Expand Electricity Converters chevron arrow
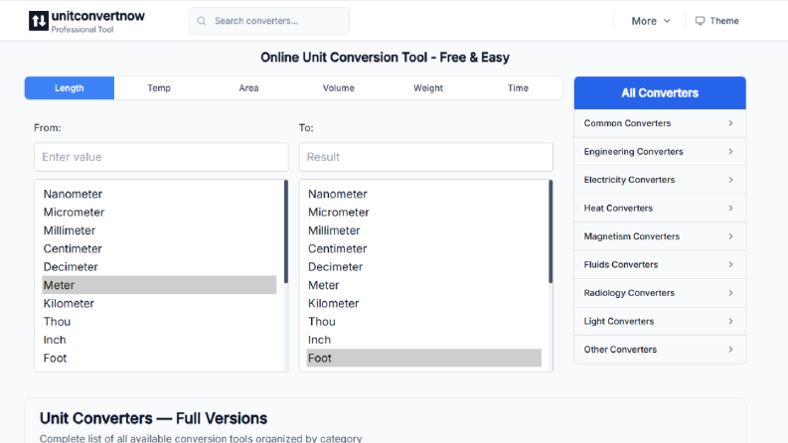Viewport: 788px width, 443px height. point(730,180)
